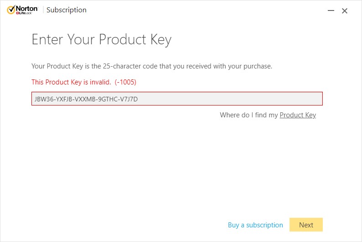Click the word Key in the main heading
Viewport: 362px width, 242px height.
point(161,40)
